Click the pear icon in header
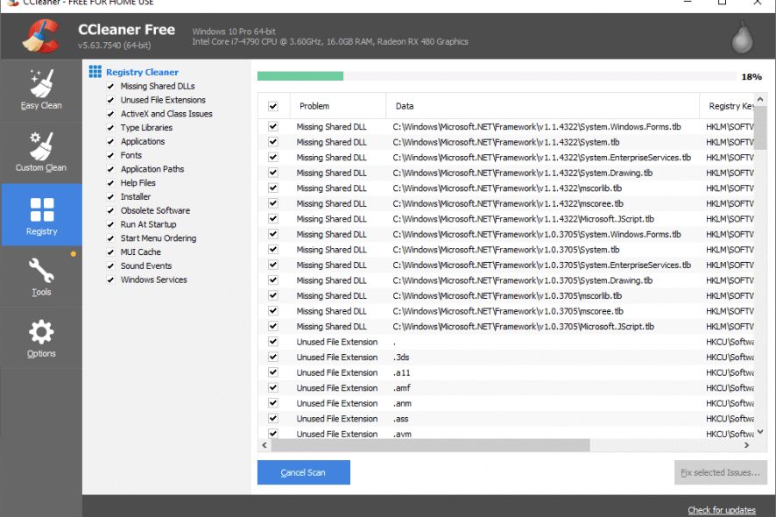Screen dimensions: 776x517 click(x=742, y=37)
